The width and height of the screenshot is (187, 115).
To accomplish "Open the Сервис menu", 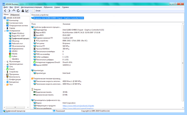I will [57, 7].
